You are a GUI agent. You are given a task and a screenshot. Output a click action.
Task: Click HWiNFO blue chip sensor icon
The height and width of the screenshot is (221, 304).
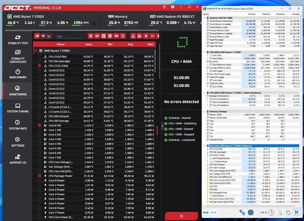251,212
